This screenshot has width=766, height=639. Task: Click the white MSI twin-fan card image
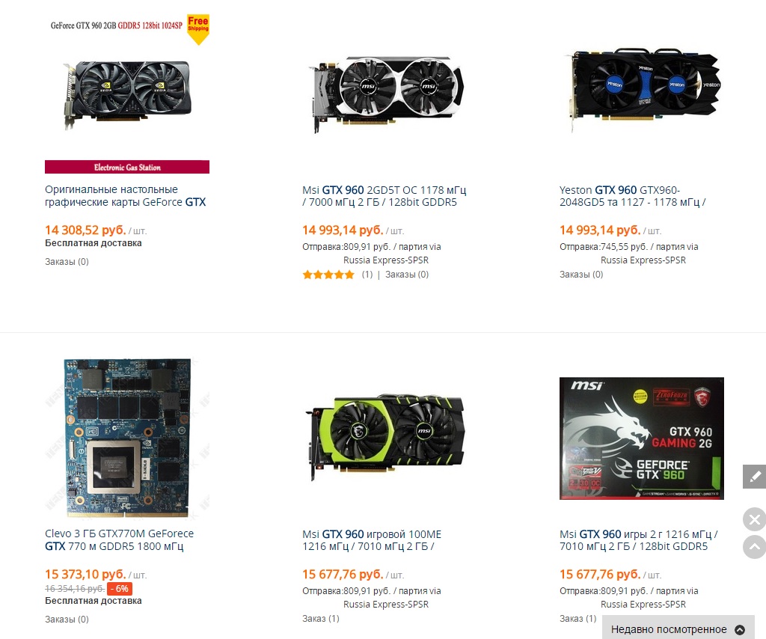[386, 94]
